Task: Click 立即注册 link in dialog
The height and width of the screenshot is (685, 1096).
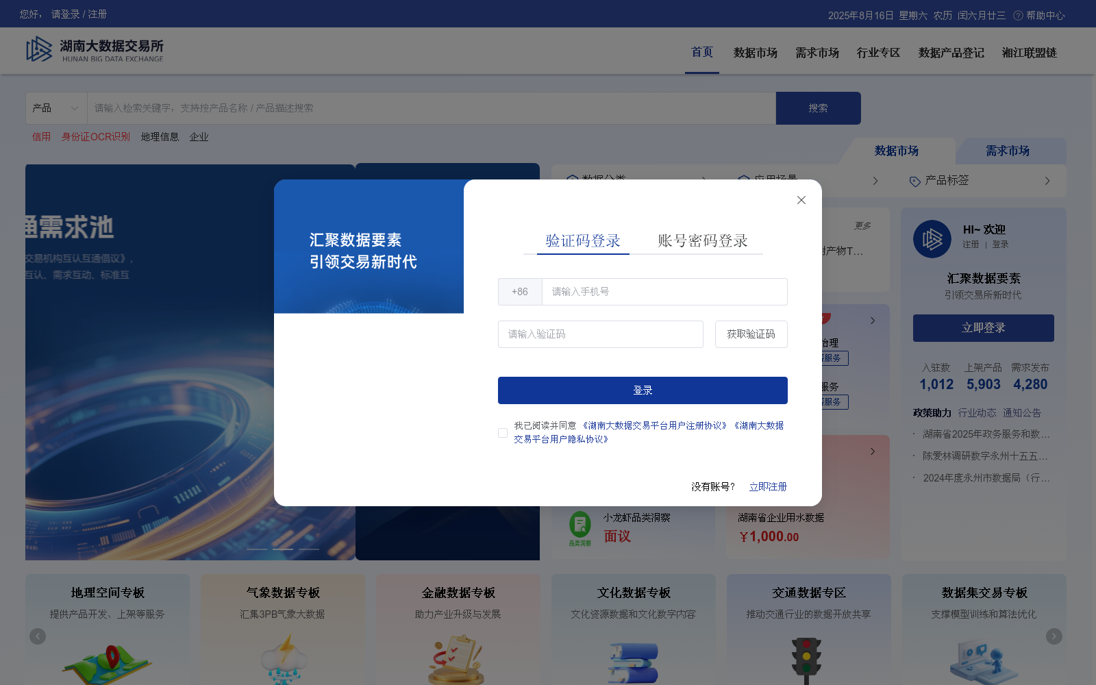Action: point(768,487)
